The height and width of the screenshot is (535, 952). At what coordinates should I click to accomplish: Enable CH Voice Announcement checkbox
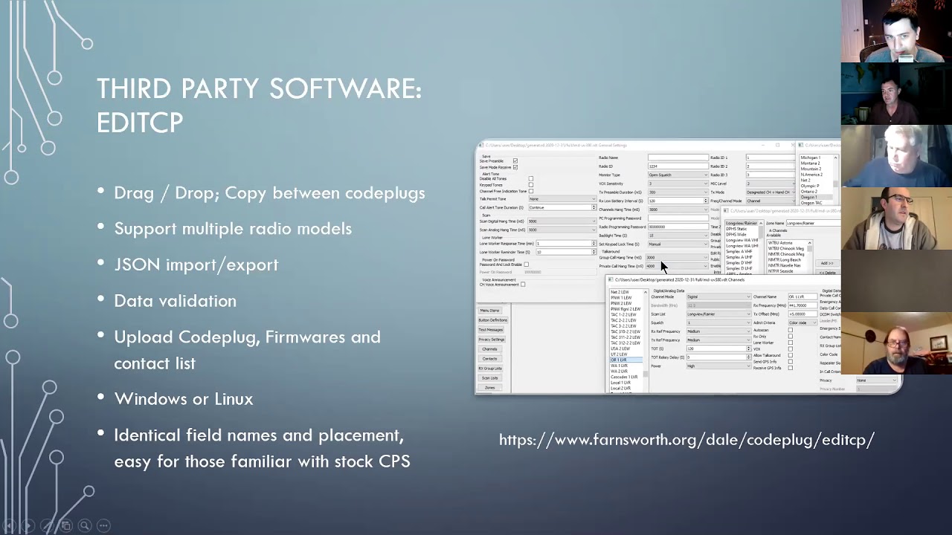(523, 285)
